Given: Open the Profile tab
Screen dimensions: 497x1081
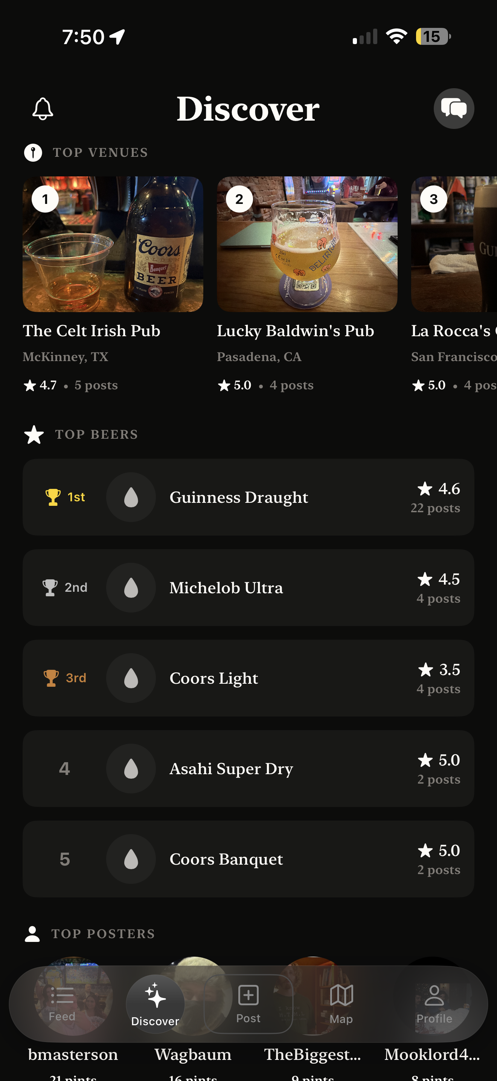Looking at the screenshot, I should pos(434,1004).
